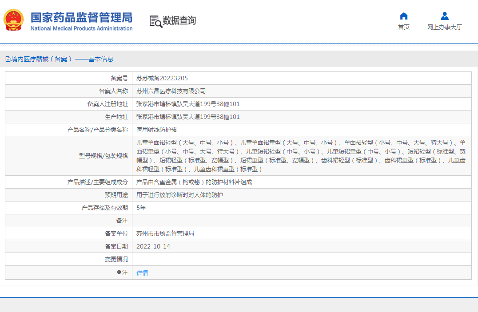Click the 产品存储及有效期 label
The height and width of the screenshot is (312, 478).
(104, 208)
